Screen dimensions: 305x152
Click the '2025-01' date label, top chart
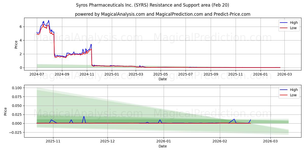pos(112,74)
